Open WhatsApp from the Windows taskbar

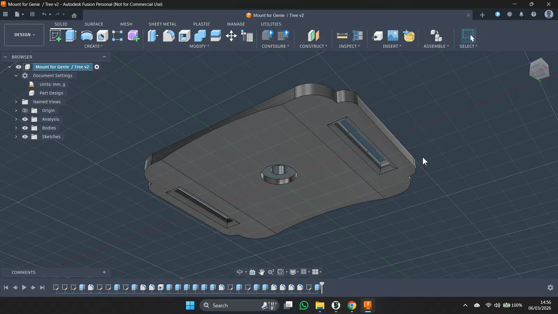point(304,306)
